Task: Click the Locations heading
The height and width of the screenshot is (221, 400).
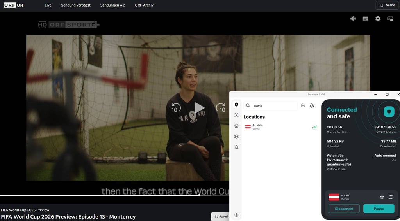Action: 254,117
